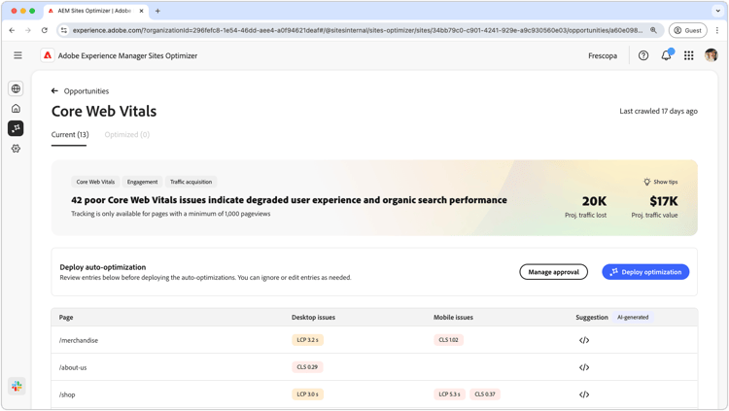View code suggestion for /merchandise
The width and height of the screenshot is (729, 411).
coord(584,340)
